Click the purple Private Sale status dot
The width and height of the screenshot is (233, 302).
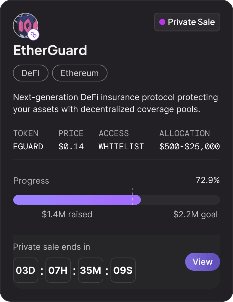coord(162,22)
